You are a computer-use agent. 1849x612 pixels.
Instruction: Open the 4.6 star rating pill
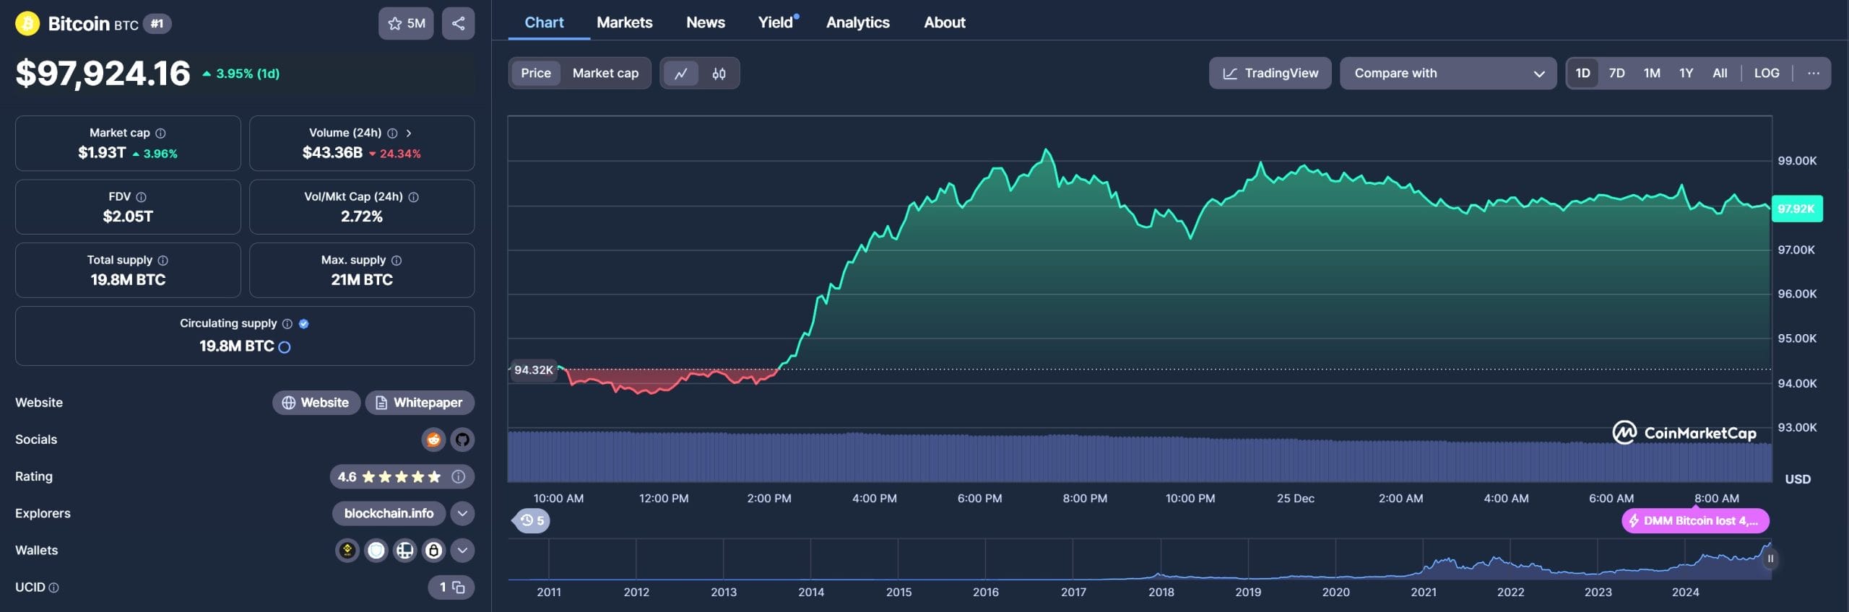coord(402,476)
